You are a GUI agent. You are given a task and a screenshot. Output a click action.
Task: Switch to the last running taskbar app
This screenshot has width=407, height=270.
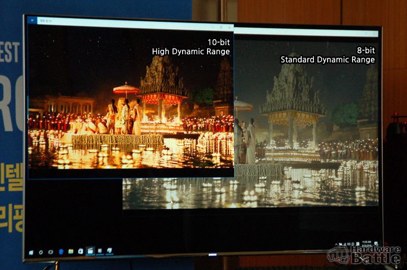pyautogui.click(x=109, y=250)
